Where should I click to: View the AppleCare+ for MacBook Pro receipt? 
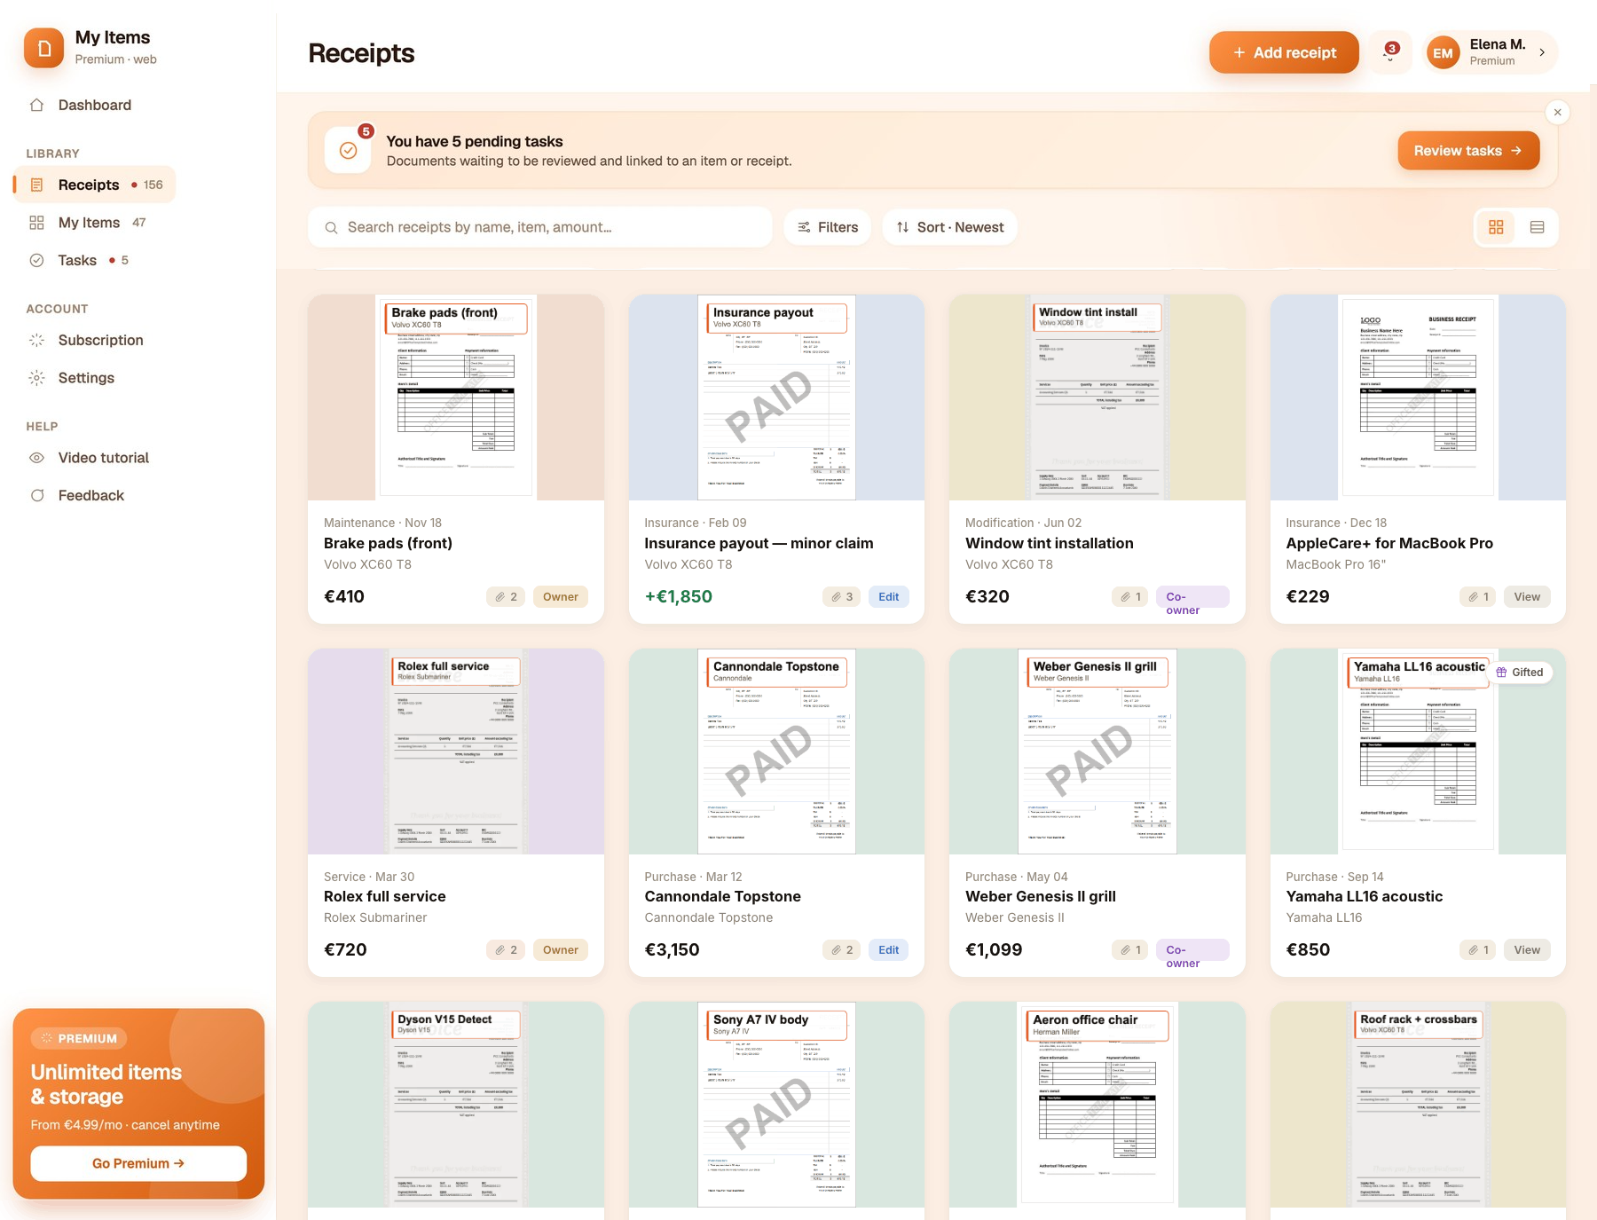[1527, 596]
